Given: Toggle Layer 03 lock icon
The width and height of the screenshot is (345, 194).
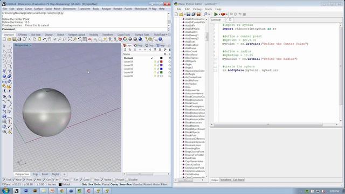Looking at the screenshot, I should pyautogui.click(x=158, y=69).
